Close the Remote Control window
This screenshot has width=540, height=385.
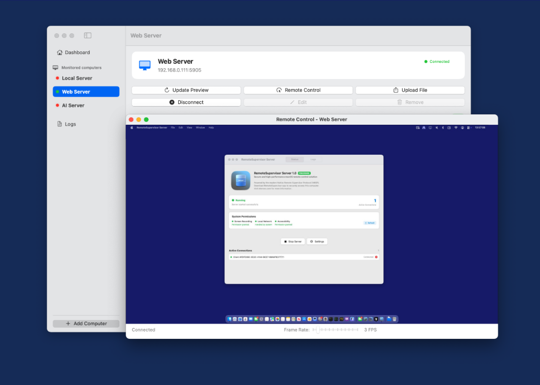[131, 119]
